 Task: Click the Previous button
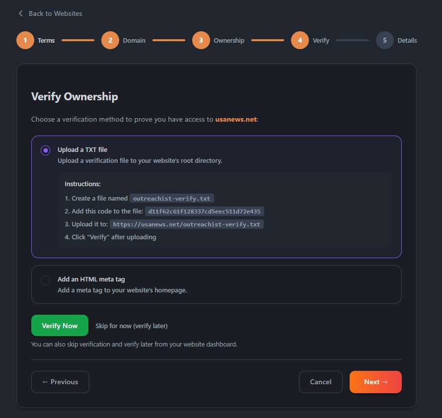click(60, 382)
